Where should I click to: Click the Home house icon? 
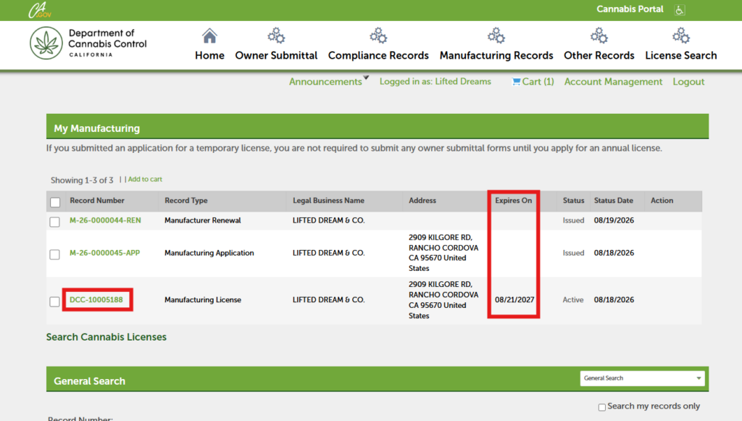coord(209,36)
